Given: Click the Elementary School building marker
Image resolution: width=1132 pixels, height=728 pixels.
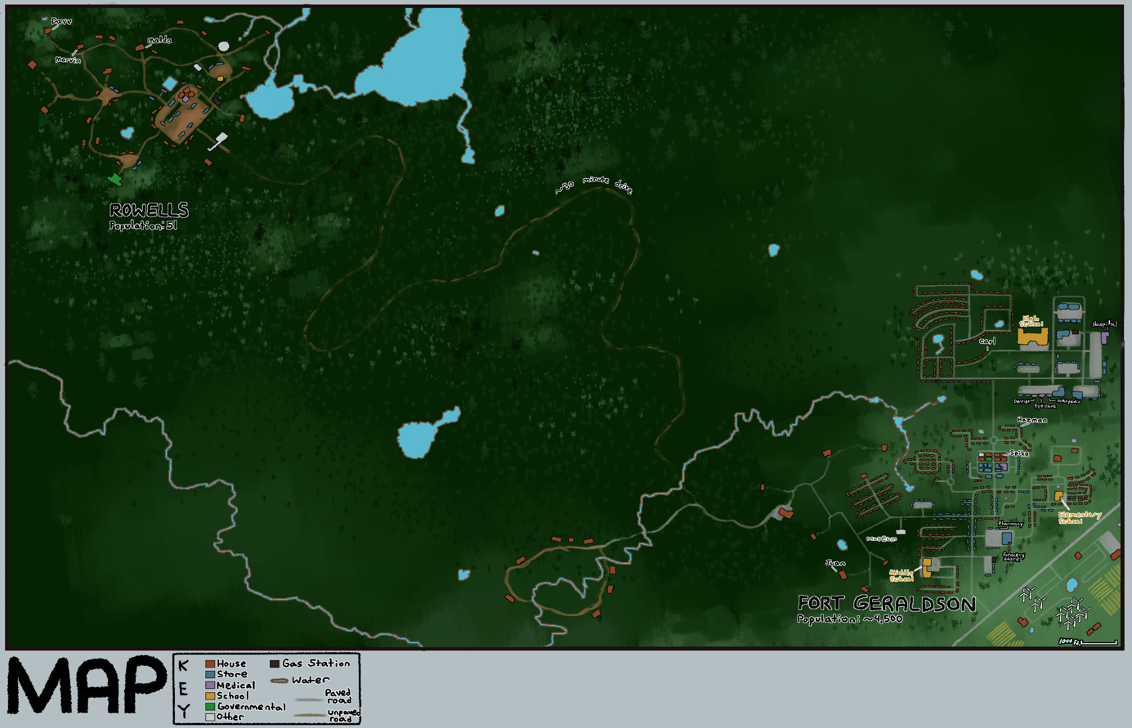Looking at the screenshot, I should pos(1058,496).
